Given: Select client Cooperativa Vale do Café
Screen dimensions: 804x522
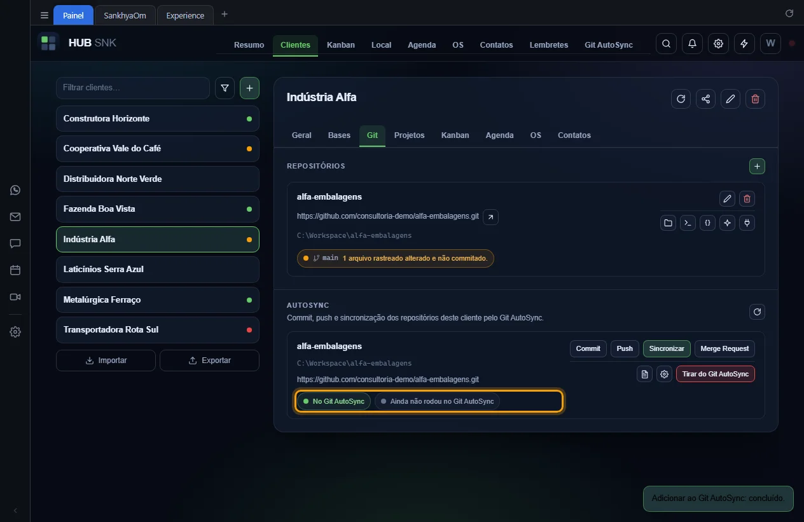Looking at the screenshot, I should (x=158, y=149).
